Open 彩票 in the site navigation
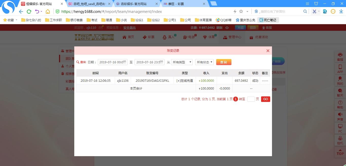Image resolution: width=346 pixels, height=166 pixels. [149, 37]
